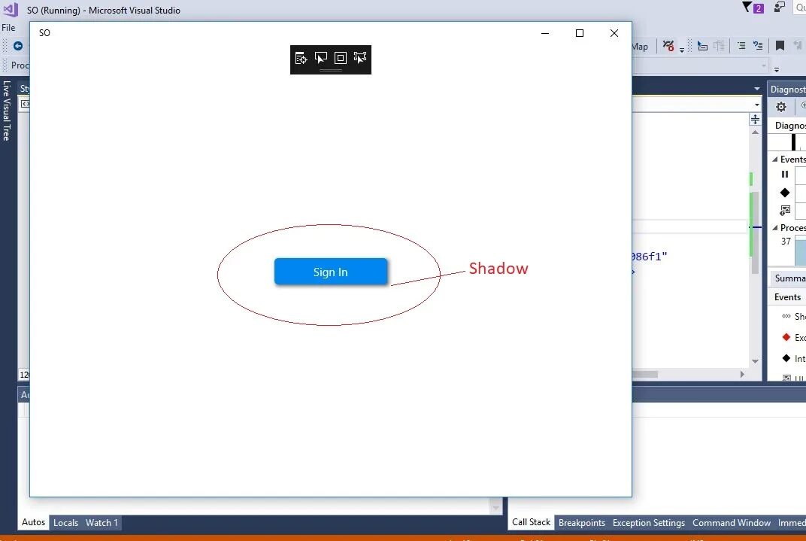Screen dimensions: 806x541
Task: Click the uncomment lines icon with arrow
Action: [758, 46]
